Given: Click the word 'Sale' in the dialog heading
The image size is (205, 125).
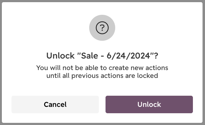Looking at the screenshot, I should 89,56.
